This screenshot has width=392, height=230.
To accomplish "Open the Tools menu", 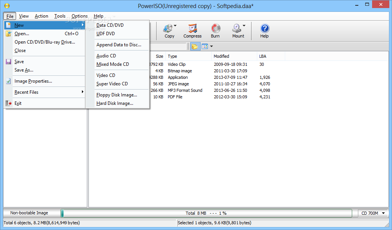I will 60,16.
